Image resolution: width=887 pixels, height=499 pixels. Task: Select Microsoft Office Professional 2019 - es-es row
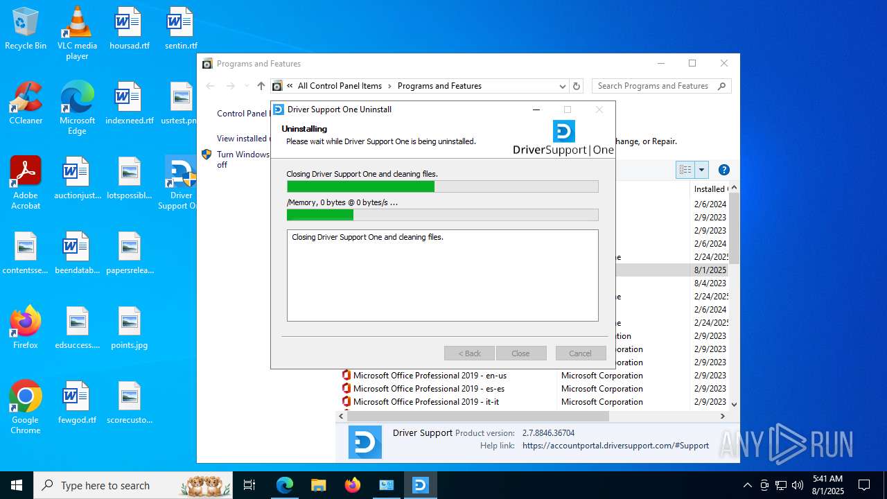coord(532,389)
